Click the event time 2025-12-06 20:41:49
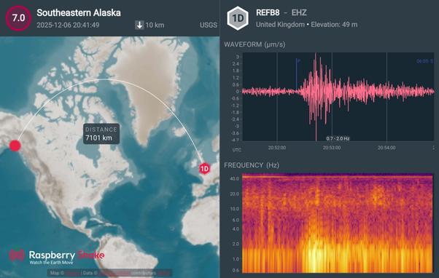This screenshot has height=278, width=439. [68, 25]
